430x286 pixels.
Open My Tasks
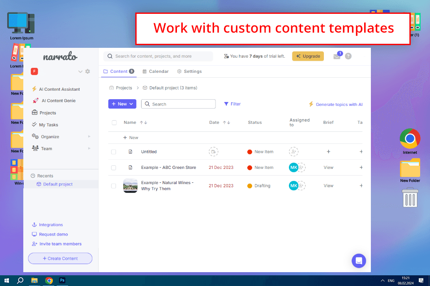pos(45,125)
